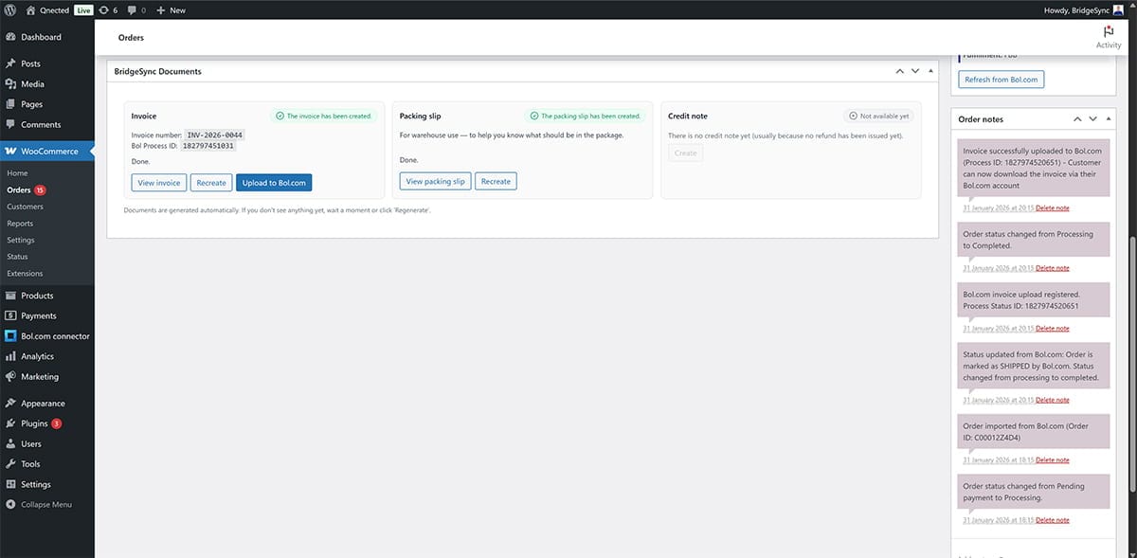Open the Analytics section
The height and width of the screenshot is (558, 1137).
pos(40,356)
